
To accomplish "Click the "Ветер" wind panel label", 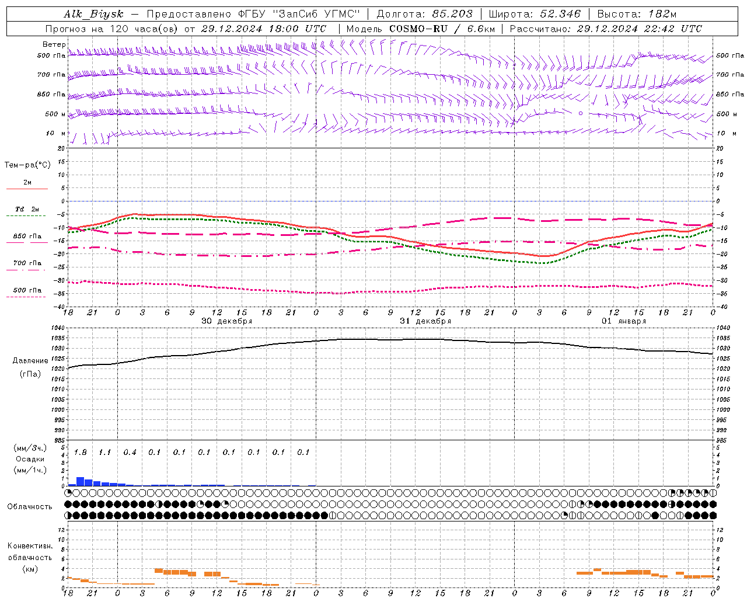I will point(54,44).
